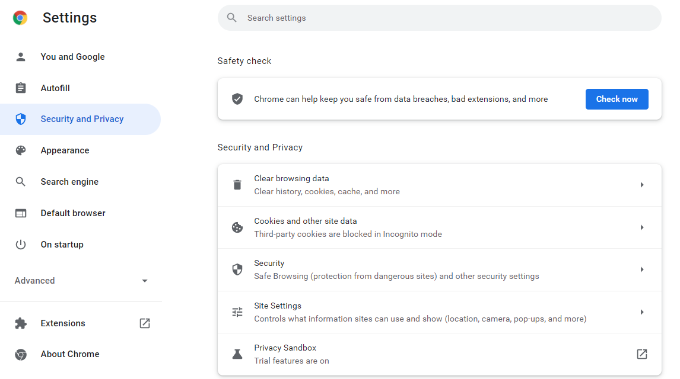
Task: Click the Security and Privacy shield icon
Action: [x=21, y=119]
